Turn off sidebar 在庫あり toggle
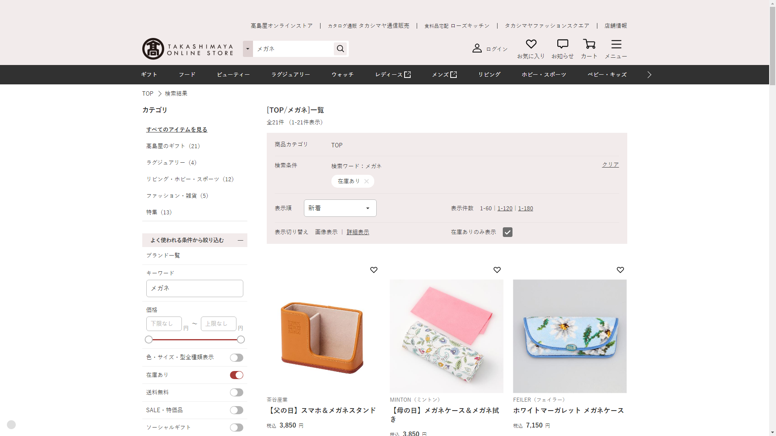776x436 pixels. (x=236, y=375)
